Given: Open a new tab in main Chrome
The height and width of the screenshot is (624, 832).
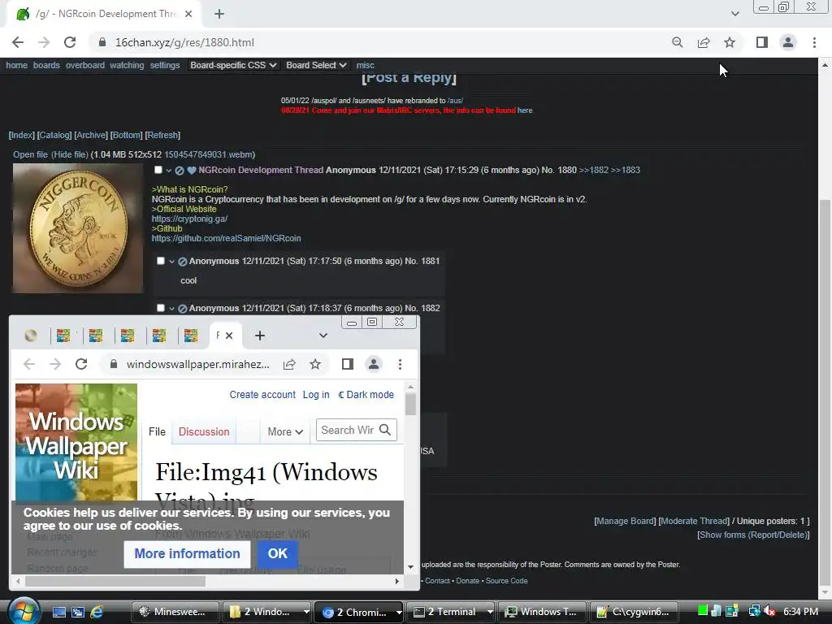Looking at the screenshot, I should coord(219,14).
